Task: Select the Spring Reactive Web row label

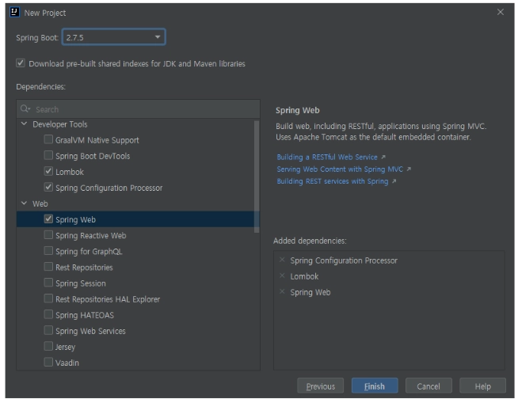Action: click(x=91, y=235)
